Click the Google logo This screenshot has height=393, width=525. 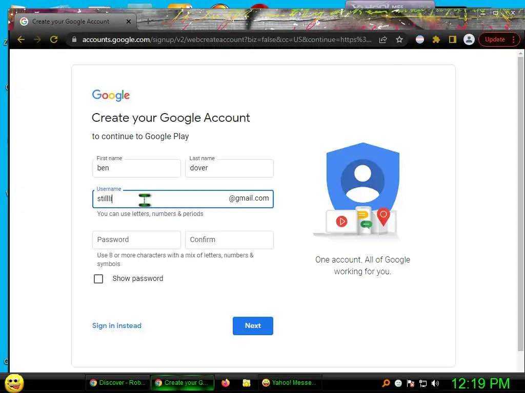(x=111, y=95)
